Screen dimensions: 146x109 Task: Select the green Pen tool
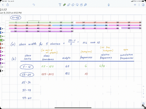point(64,5)
